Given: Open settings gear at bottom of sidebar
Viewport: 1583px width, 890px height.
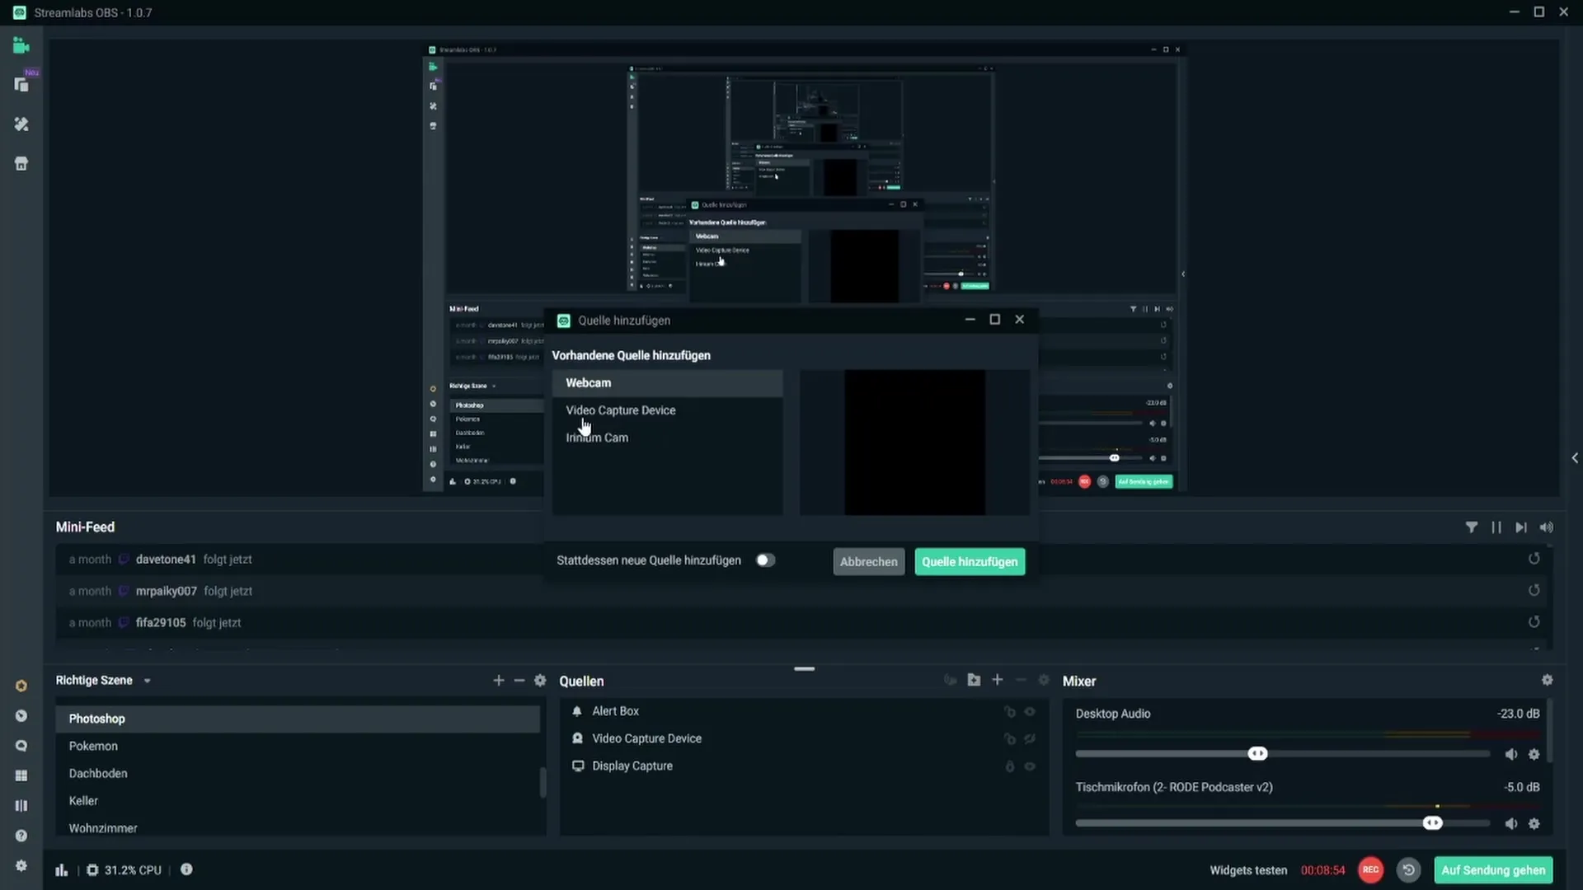Looking at the screenshot, I should coord(21,866).
